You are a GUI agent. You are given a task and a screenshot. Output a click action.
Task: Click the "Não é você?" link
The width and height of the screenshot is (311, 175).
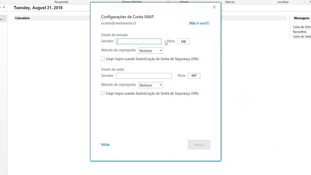pyautogui.click(x=199, y=23)
